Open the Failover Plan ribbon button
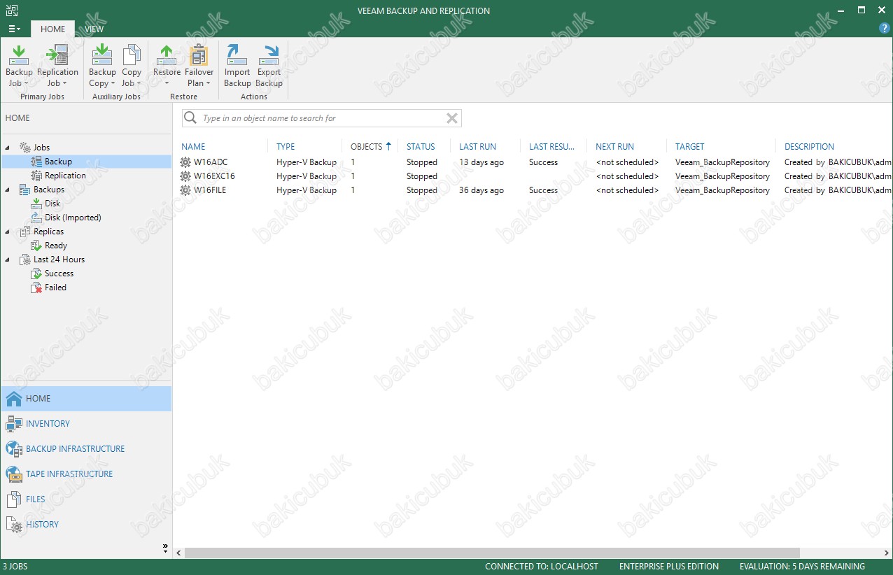The height and width of the screenshot is (575, 893). pyautogui.click(x=199, y=66)
